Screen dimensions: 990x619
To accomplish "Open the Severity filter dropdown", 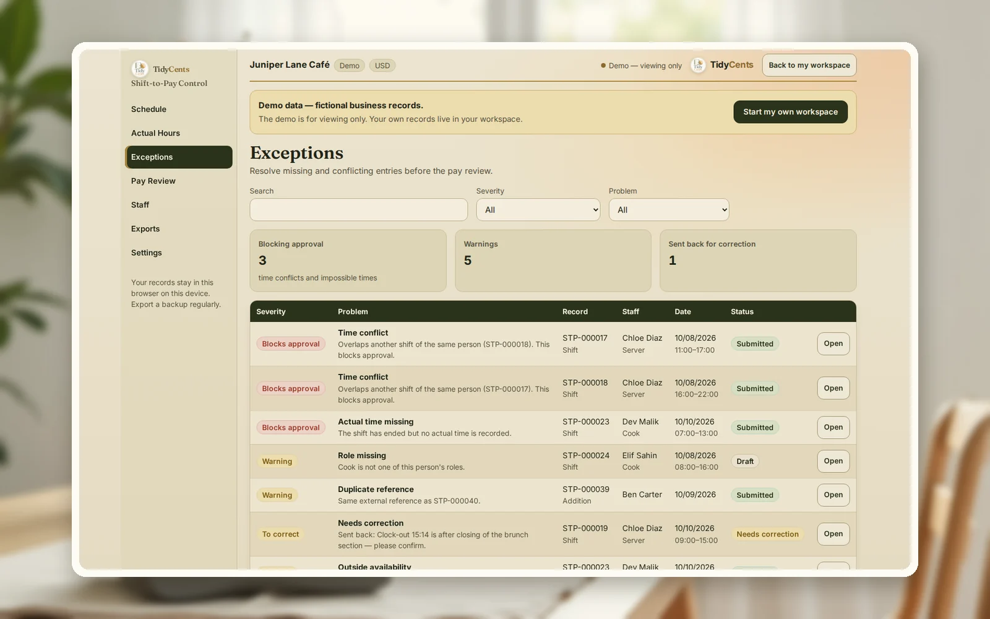I will tap(538, 210).
